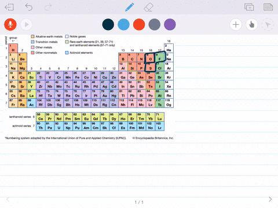The width and height of the screenshot is (278, 208).
Task: Tap the cerium Ce cell
Action: (x=41, y=117)
